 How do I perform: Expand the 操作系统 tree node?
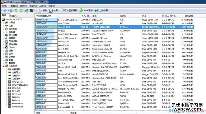[x=3, y=29]
